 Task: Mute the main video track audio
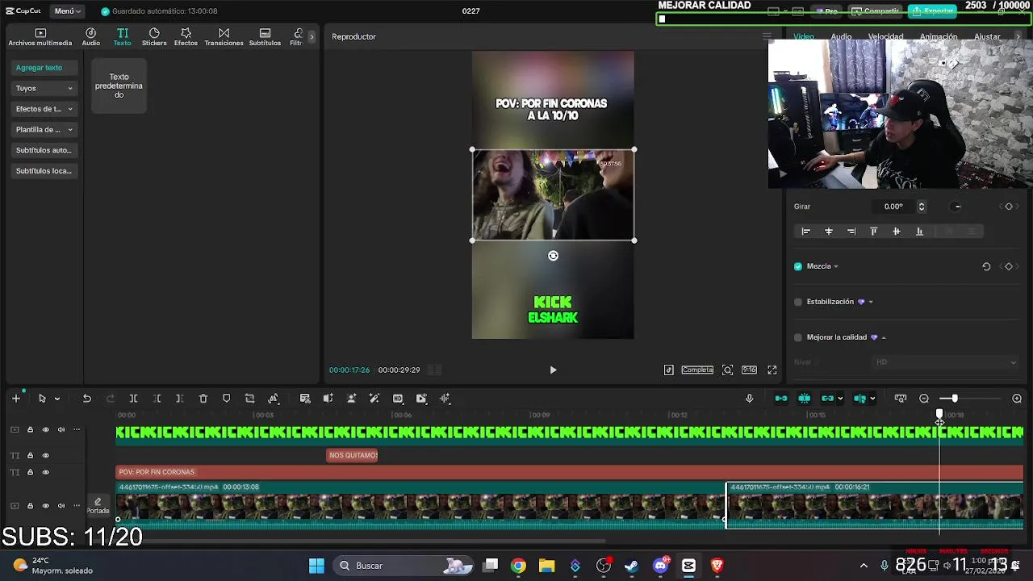point(61,506)
